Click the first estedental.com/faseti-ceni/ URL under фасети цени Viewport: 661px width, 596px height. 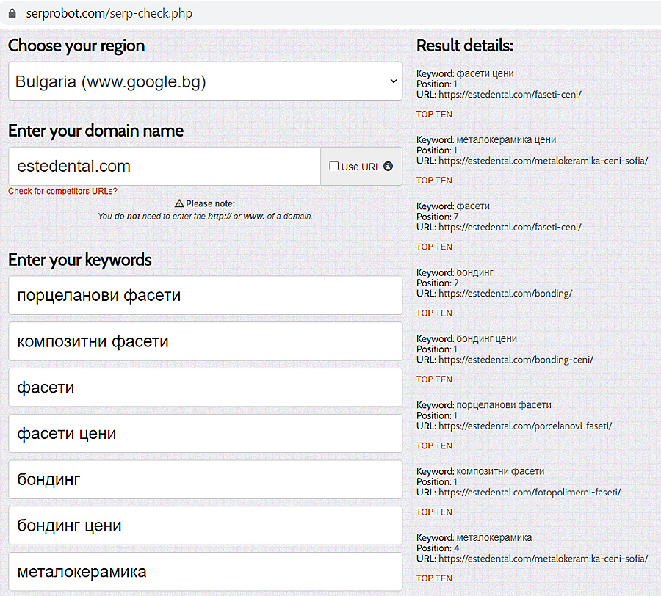510,95
